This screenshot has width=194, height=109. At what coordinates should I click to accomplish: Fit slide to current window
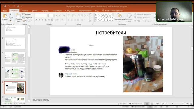click(192, 104)
